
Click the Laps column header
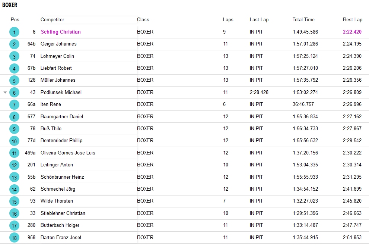tap(228, 20)
